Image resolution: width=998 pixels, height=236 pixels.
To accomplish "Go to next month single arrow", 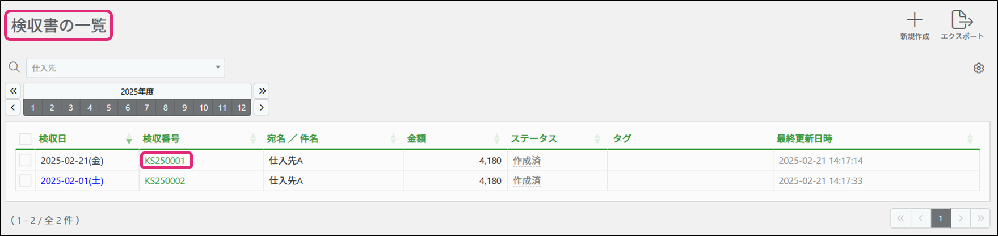I will point(261,107).
